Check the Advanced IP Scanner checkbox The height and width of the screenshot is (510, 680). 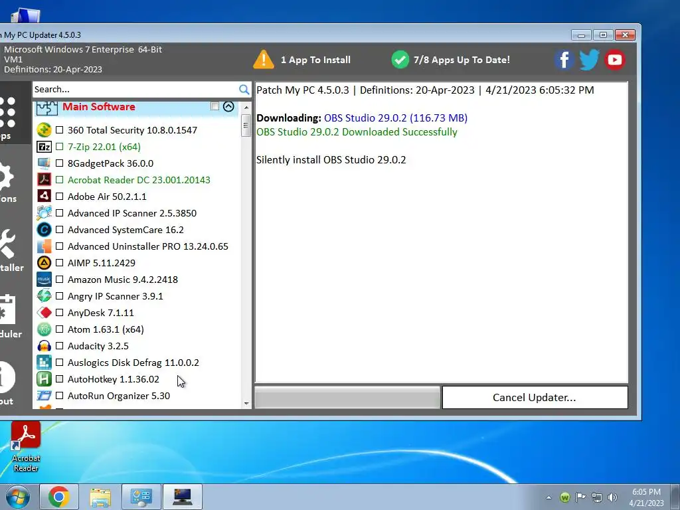(59, 213)
